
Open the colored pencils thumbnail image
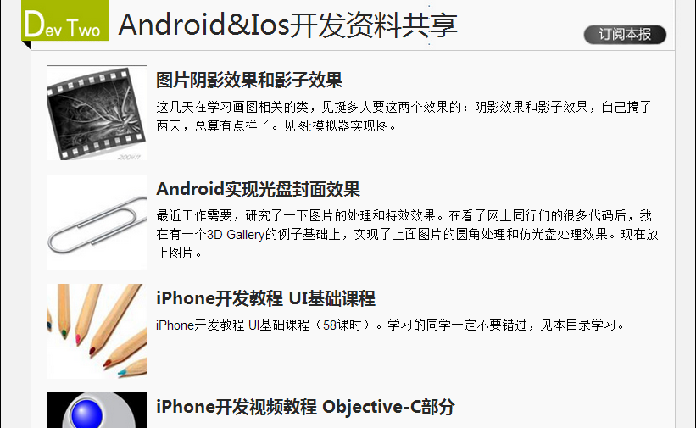point(97,331)
